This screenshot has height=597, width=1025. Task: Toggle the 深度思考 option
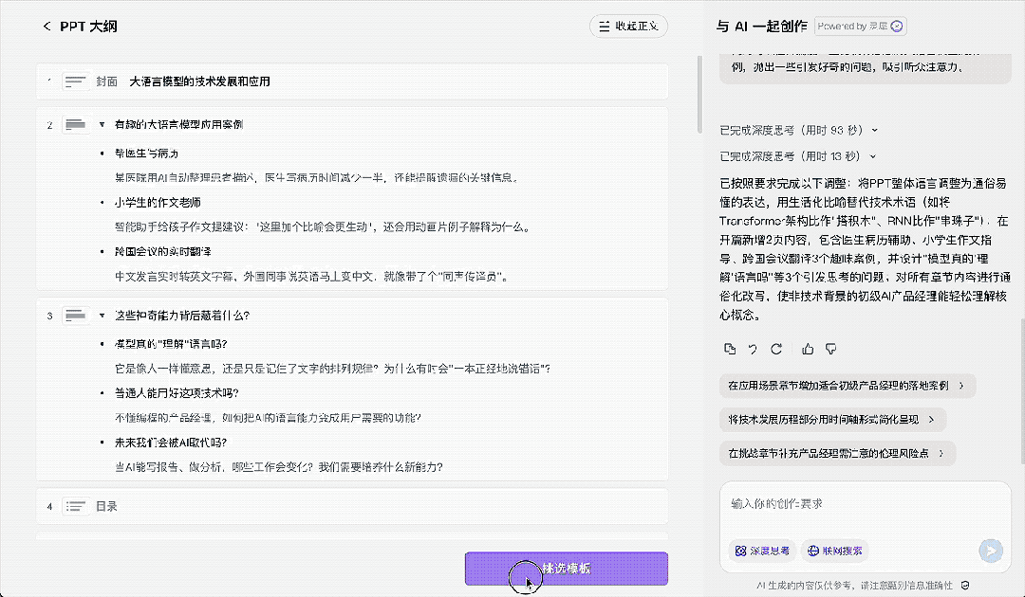pyautogui.click(x=762, y=552)
